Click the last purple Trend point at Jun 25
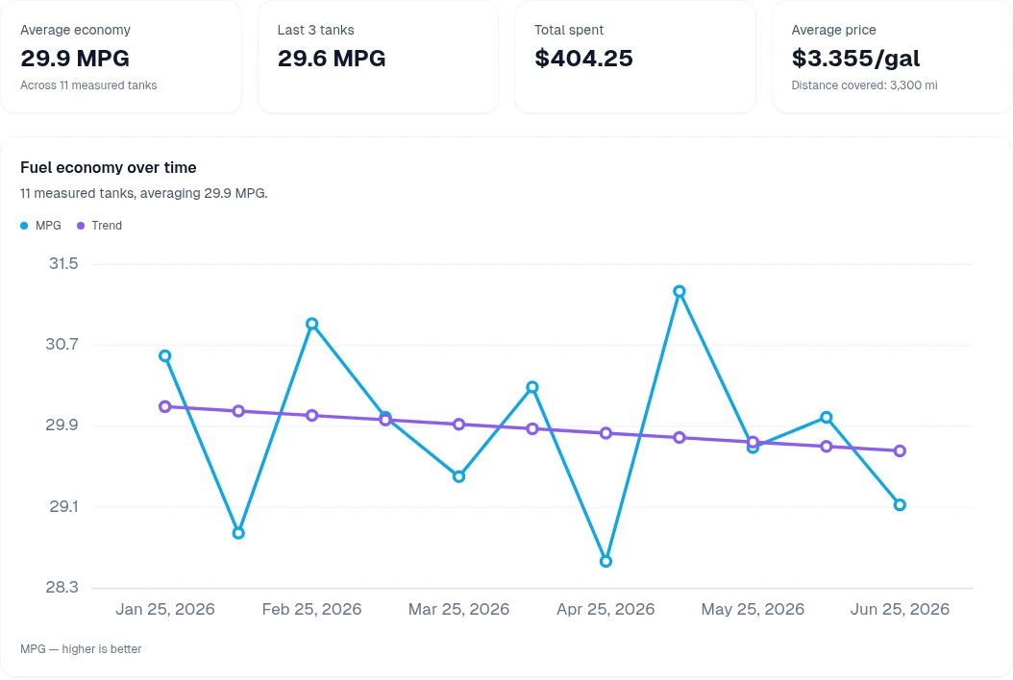This screenshot has width=1013, height=680. click(900, 450)
